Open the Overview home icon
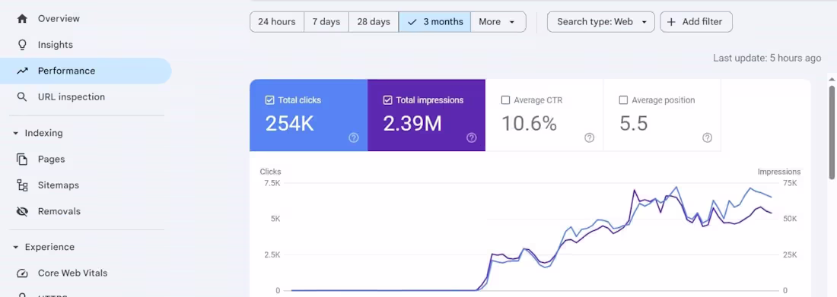 coord(22,19)
